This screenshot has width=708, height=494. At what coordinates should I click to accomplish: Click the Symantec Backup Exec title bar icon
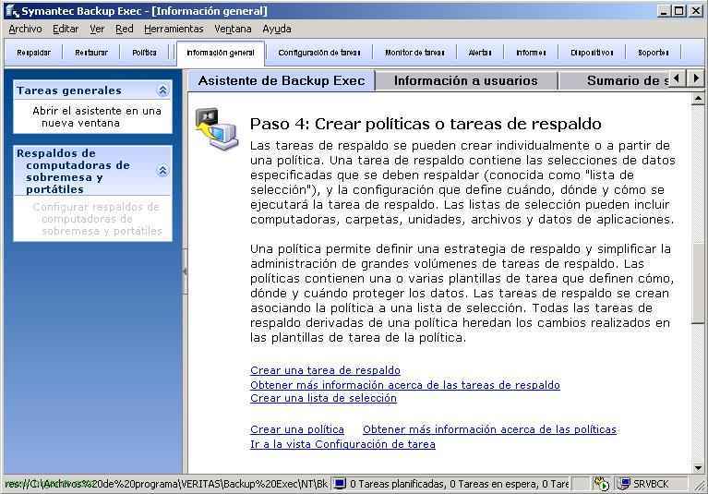tap(12, 11)
